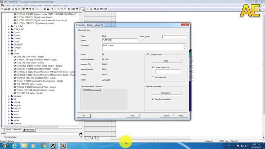Click the volume speaker tray icon

click(x=246, y=146)
